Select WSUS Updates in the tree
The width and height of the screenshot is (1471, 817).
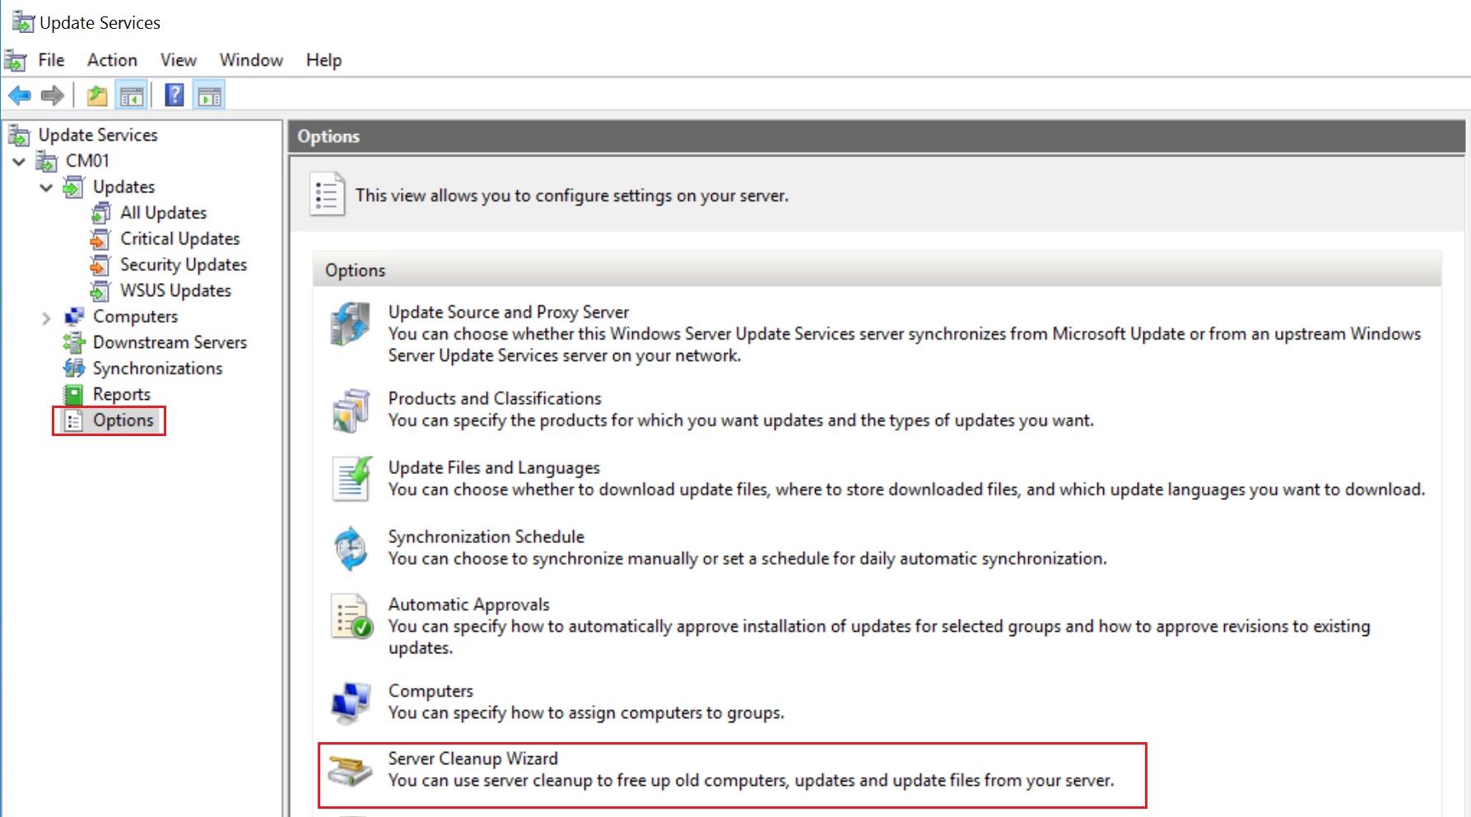(x=176, y=291)
